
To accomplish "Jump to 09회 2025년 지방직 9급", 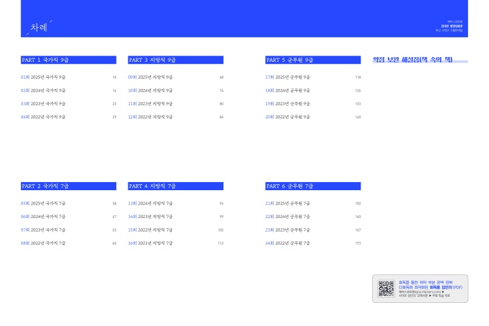I will pos(151,77).
